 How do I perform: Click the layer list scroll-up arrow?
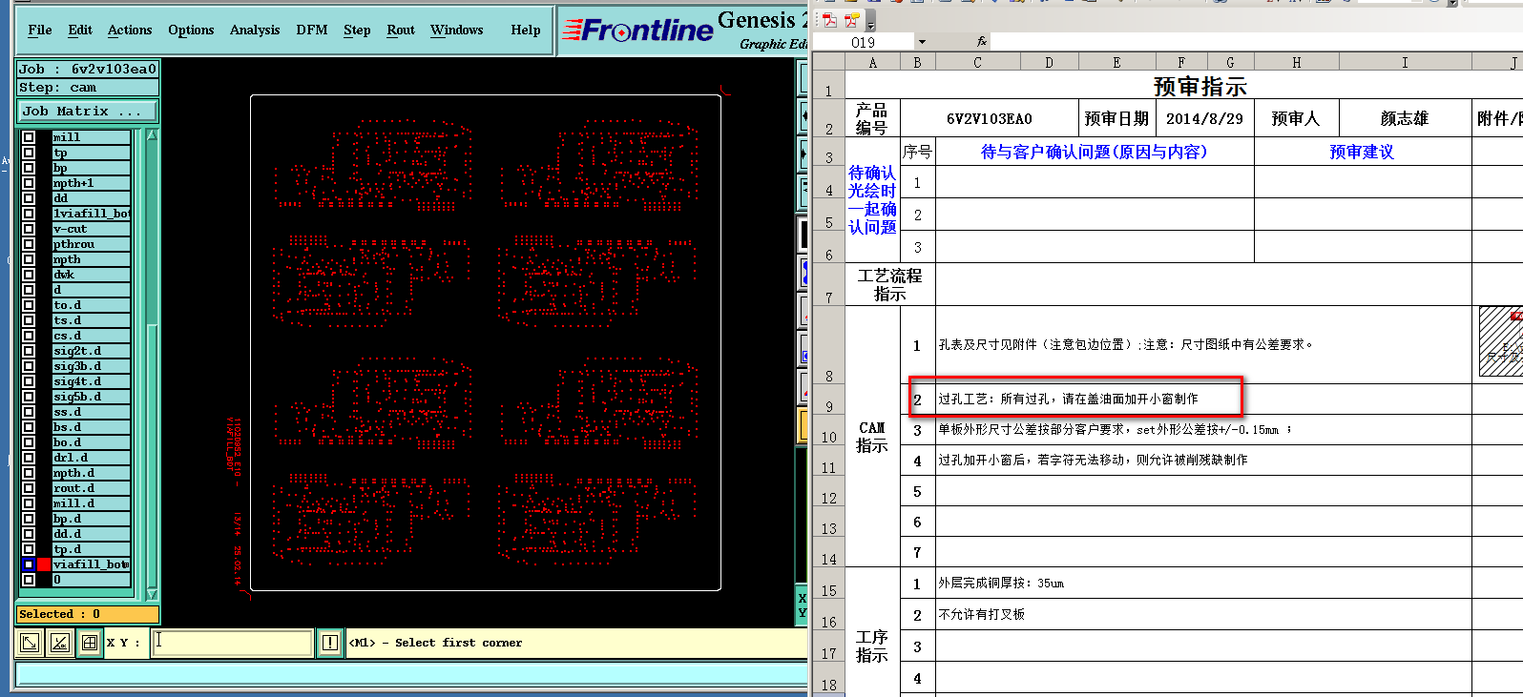[x=151, y=136]
